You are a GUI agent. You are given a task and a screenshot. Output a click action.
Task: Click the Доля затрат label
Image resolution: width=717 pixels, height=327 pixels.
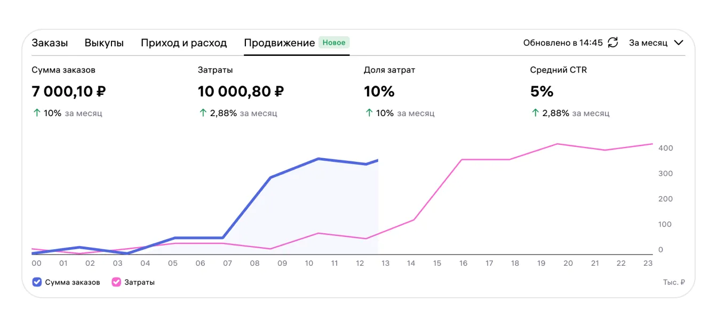(389, 70)
